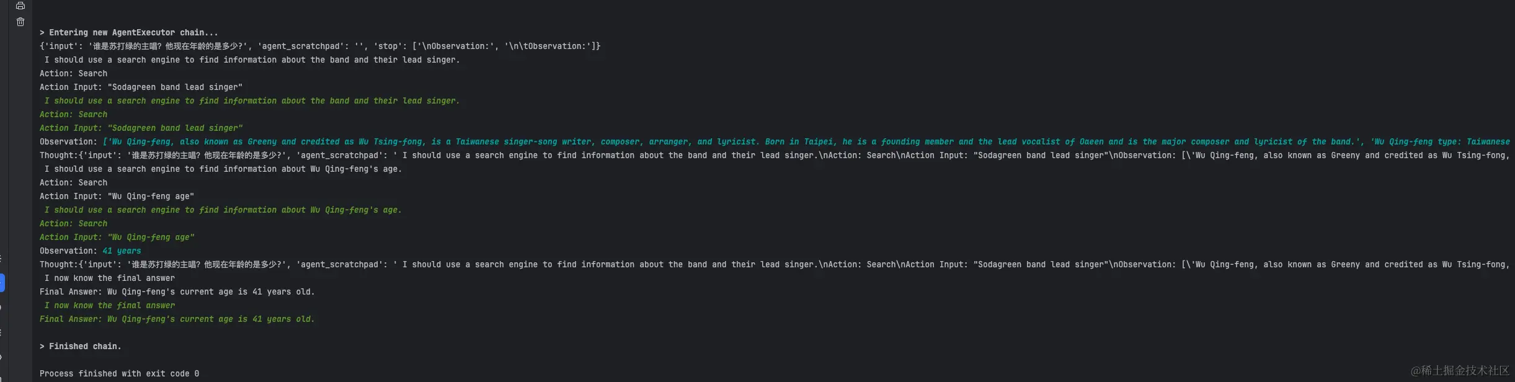The height and width of the screenshot is (382, 1515).
Task: Click the '> Finished chain.' line
Action: coord(81,346)
